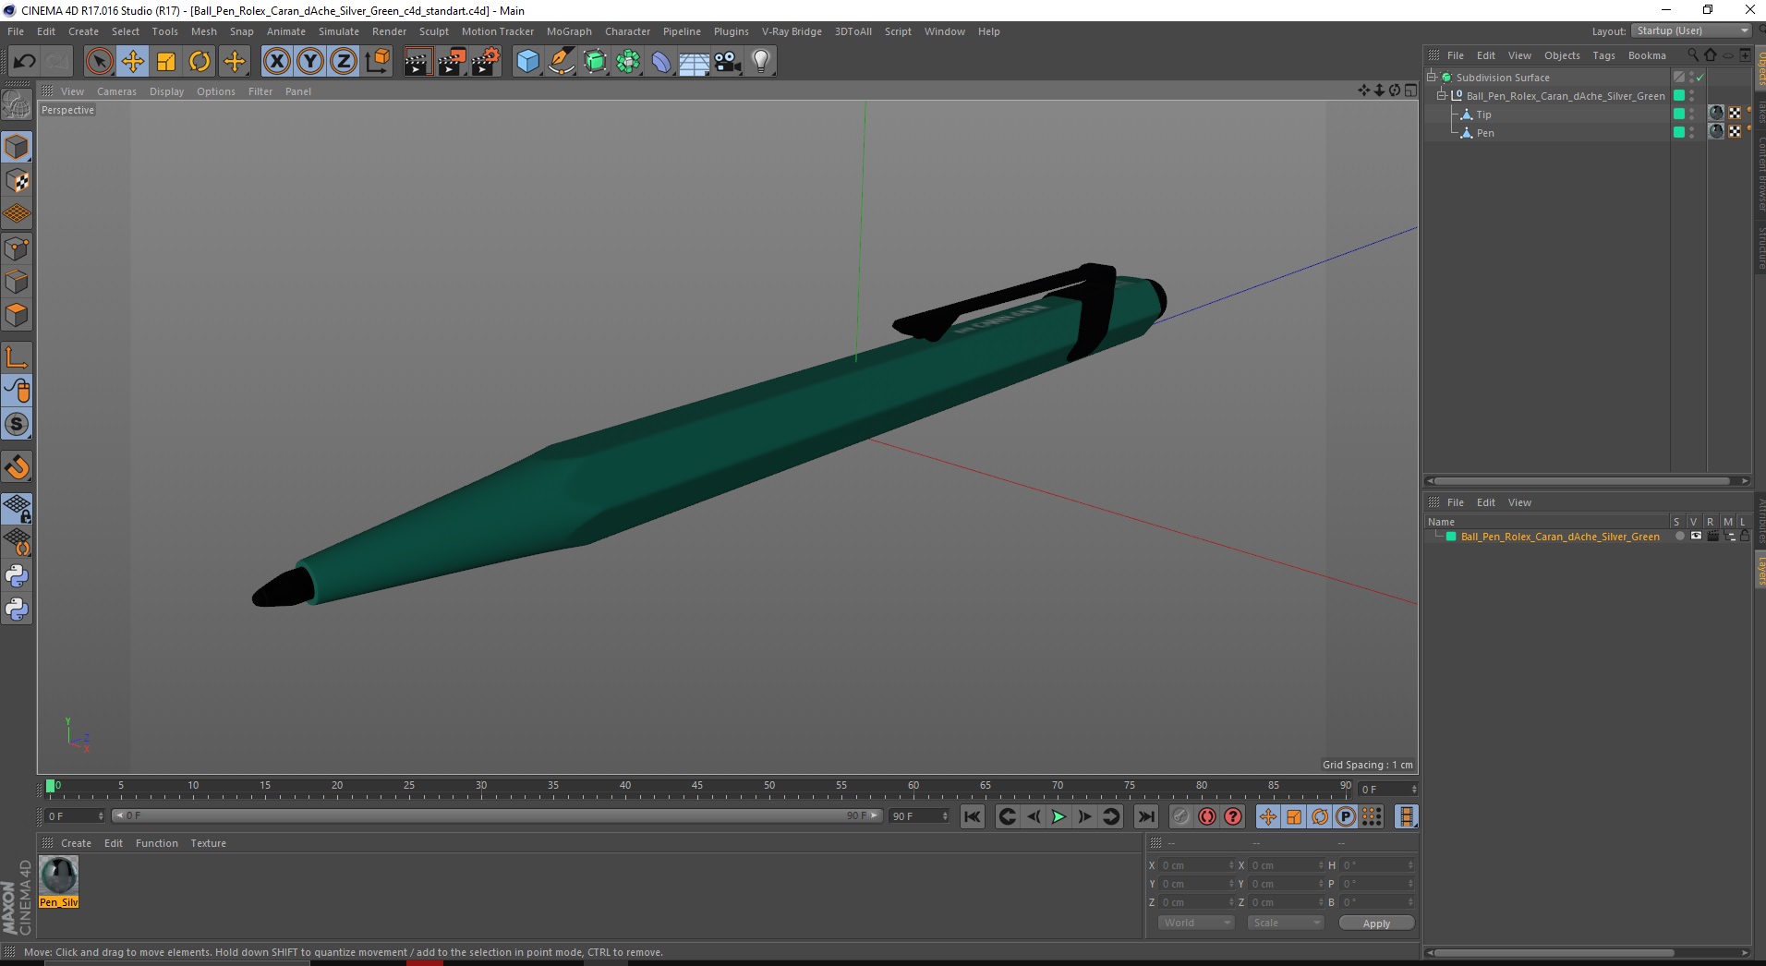The image size is (1766, 966).
Task: Switch to Polygons mode in left toolbar
Action: tap(17, 315)
